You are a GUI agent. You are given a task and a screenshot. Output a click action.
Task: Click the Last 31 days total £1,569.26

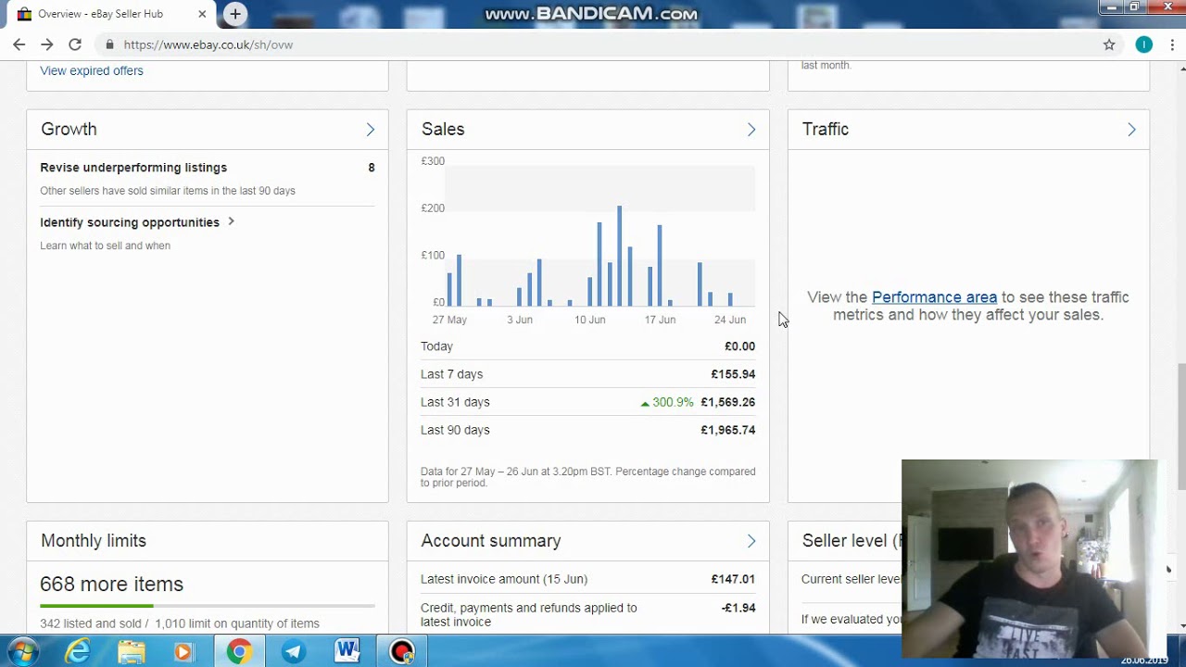(x=727, y=402)
